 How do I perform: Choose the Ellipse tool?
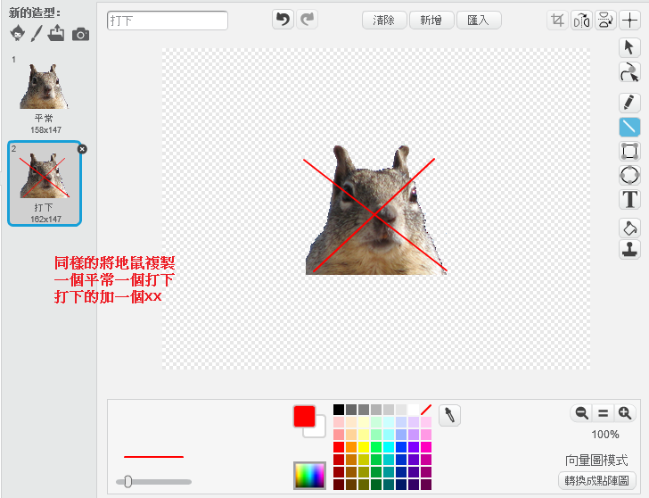coord(630,175)
